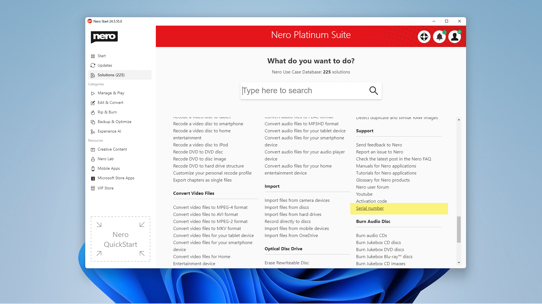The width and height of the screenshot is (542, 304).
Task: Click the Rip & Burn flame icon
Action: [93, 112]
